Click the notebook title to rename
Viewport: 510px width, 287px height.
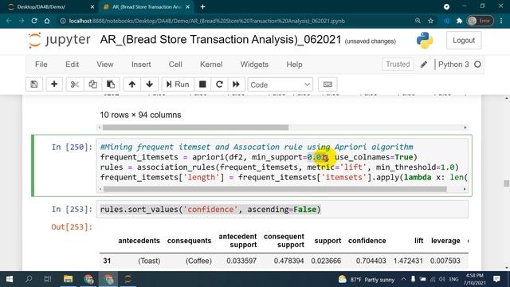point(221,40)
